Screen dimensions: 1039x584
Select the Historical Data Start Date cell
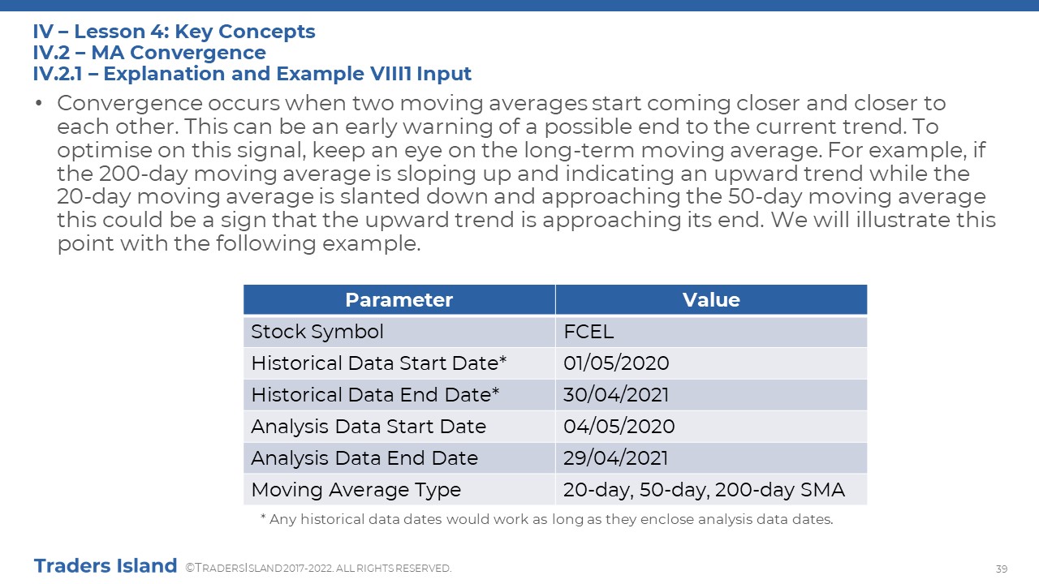point(399,363)
